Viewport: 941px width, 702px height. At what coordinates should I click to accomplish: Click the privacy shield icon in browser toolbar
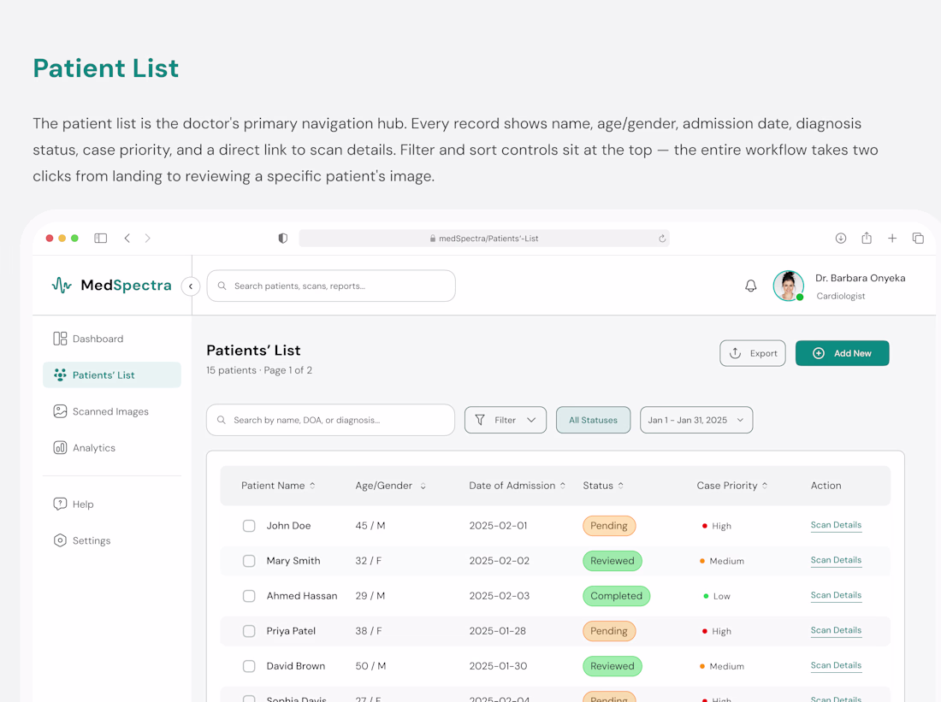coord(282,239)
